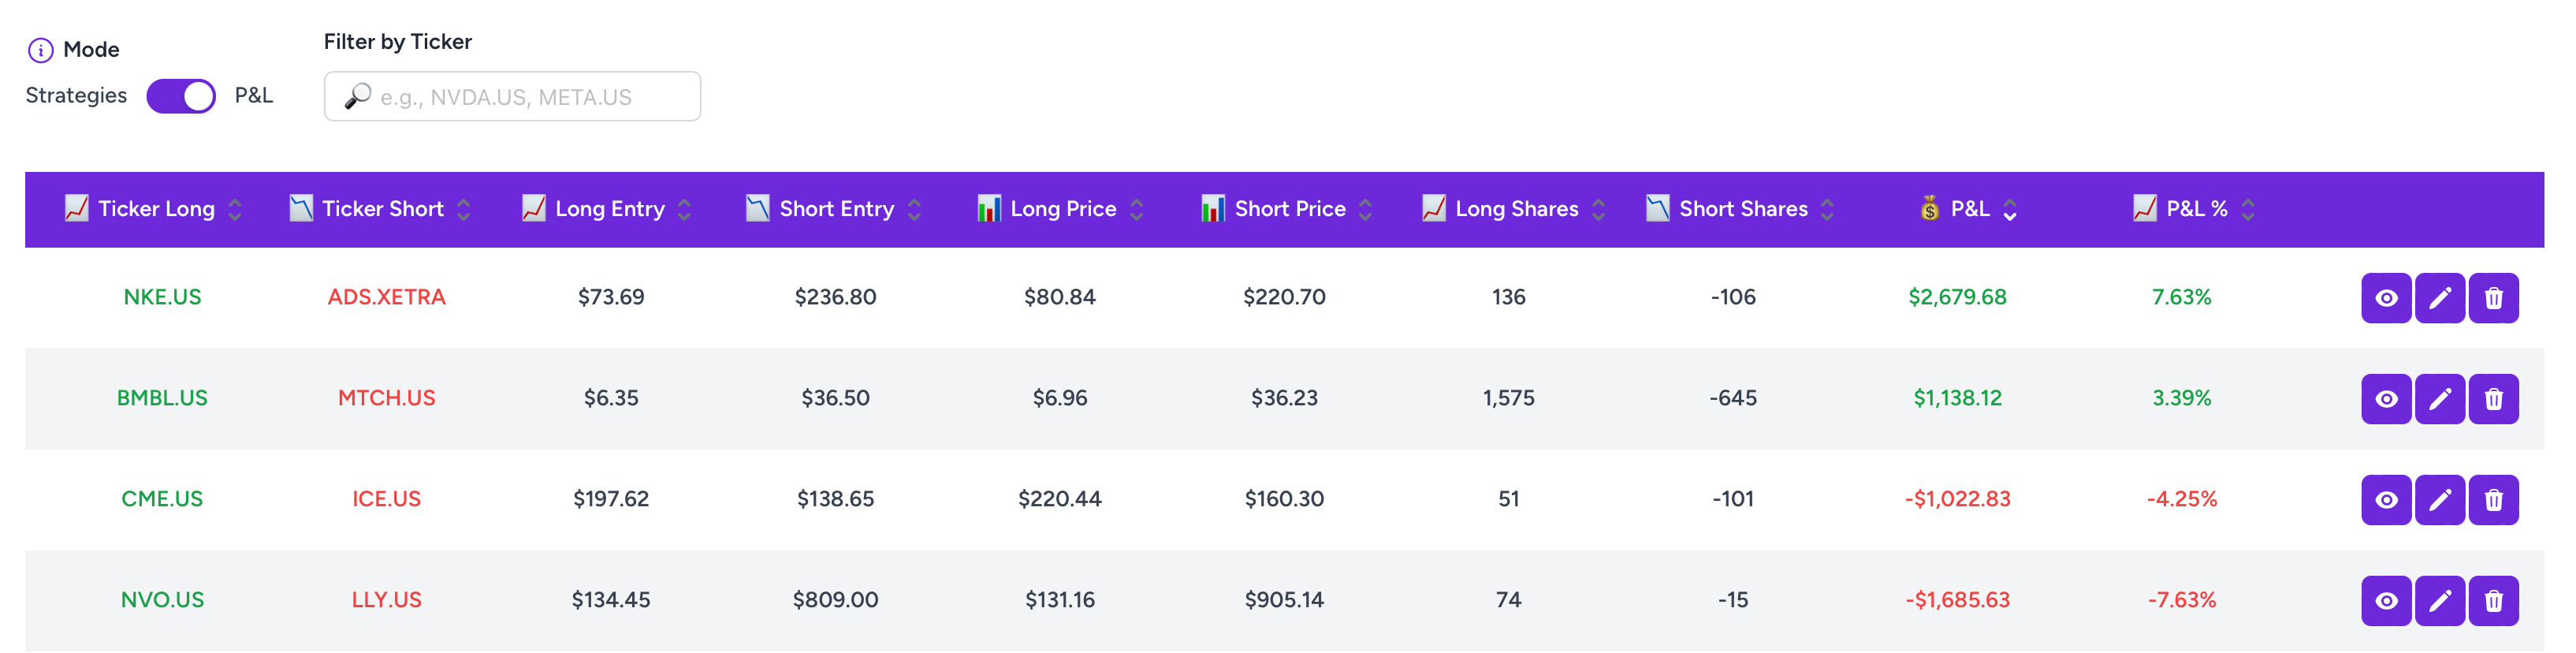Delete the NKE.US / ADS.XETRA row
The image size is (2576, 653).
coord(2493,298)
